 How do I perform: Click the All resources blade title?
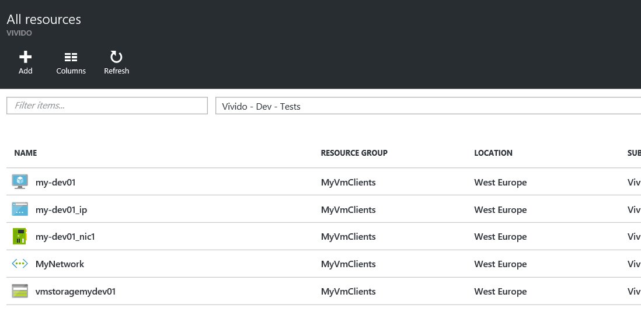[44, 19]
